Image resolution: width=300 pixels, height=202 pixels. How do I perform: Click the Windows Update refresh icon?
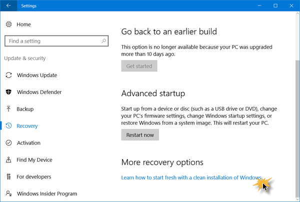[x=8, y=75]
